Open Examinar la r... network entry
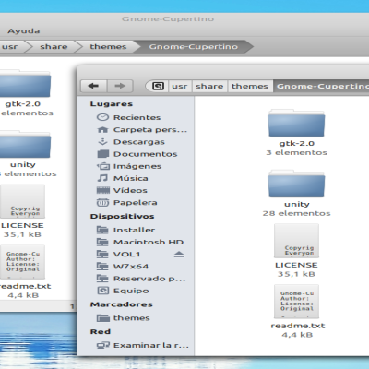369x369 pixels. tap(150, 345)
